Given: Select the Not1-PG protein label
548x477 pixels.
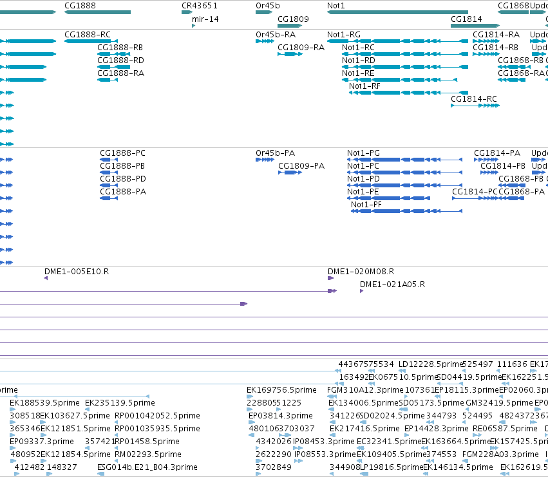Looking at the screenshot, I should pyautogui.click(x=363, y=153).
